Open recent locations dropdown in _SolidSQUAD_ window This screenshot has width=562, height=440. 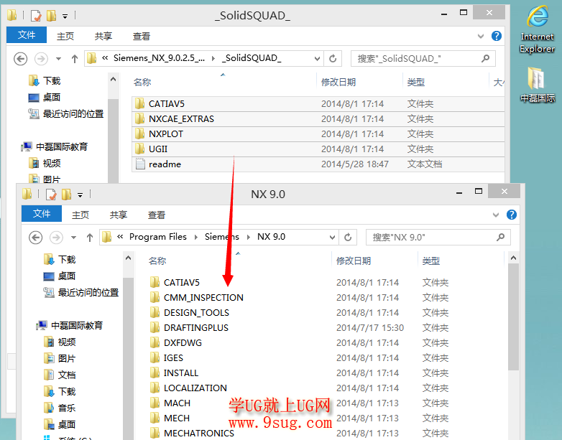58,59
